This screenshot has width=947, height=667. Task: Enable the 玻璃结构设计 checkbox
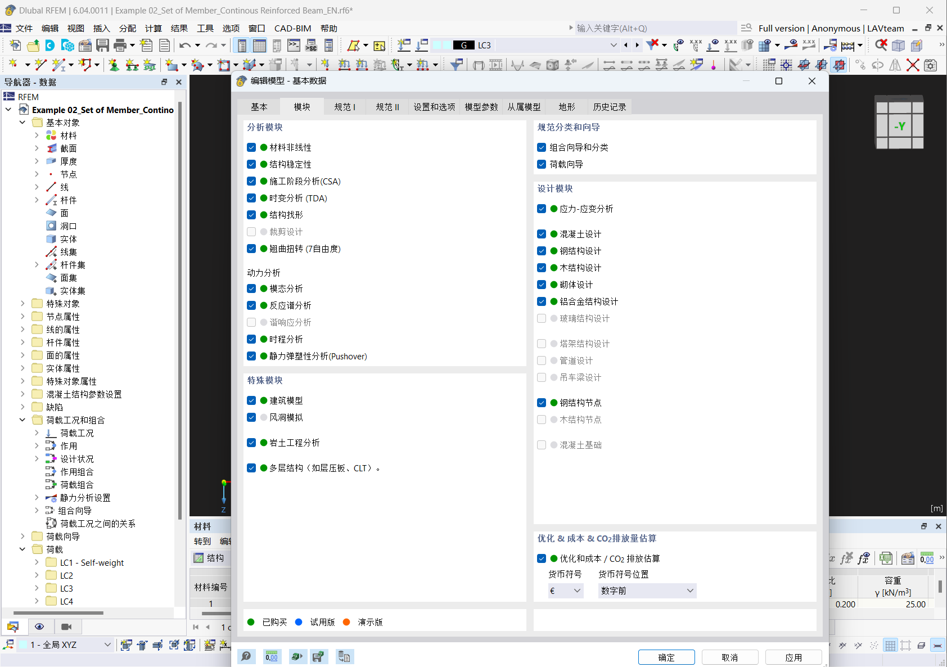point(542,318)
